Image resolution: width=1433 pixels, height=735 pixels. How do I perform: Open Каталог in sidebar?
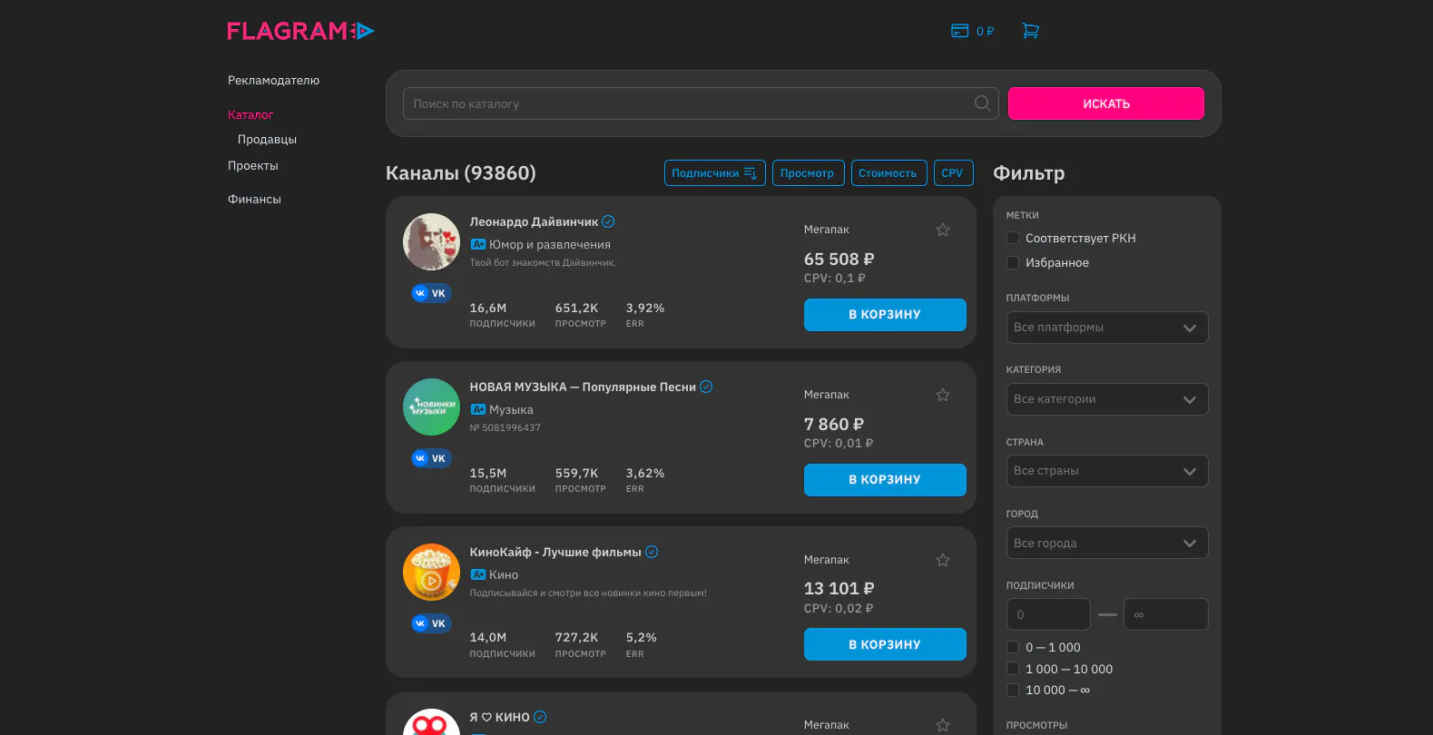pos(250,114)
